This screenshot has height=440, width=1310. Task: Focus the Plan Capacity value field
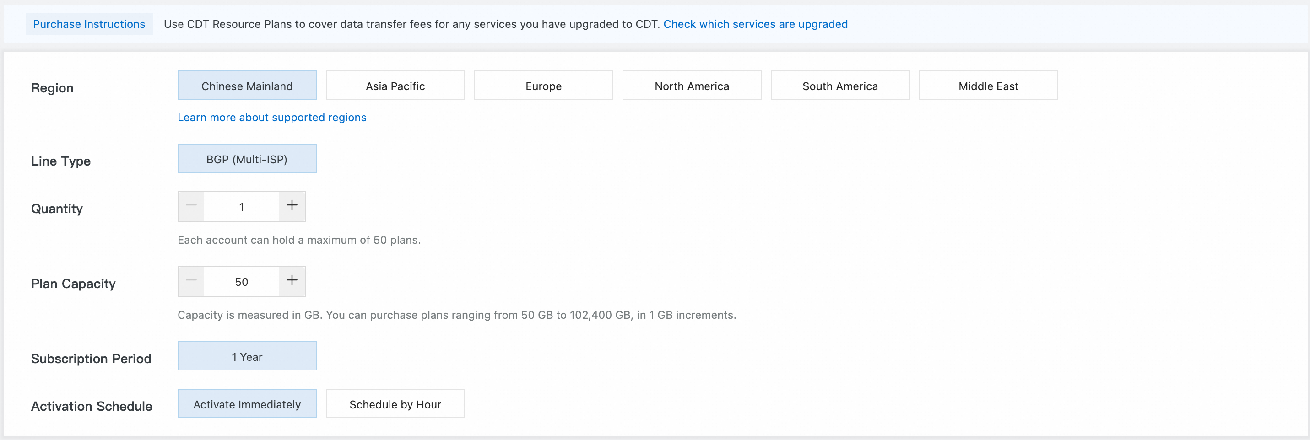[242, 282]
